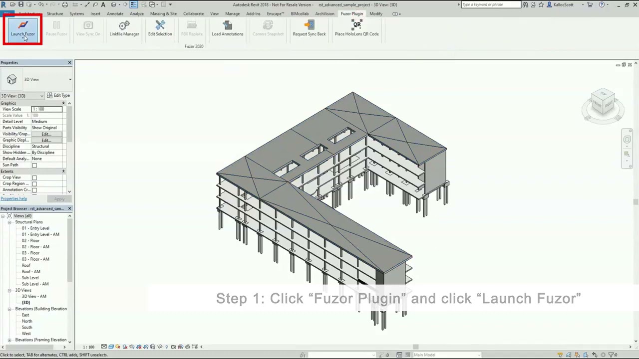Click the binoculars search icon
This screenshot has height=359, width=639.
coord(525,4)
